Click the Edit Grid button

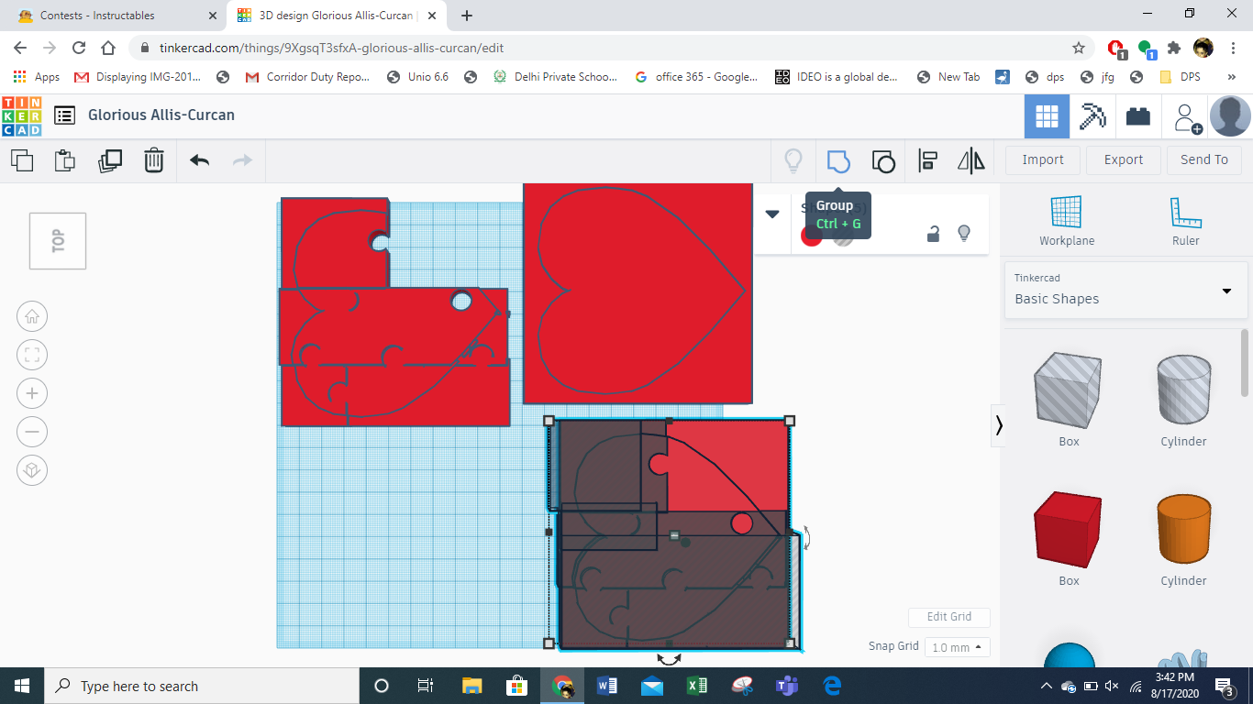tap(949, 617)
